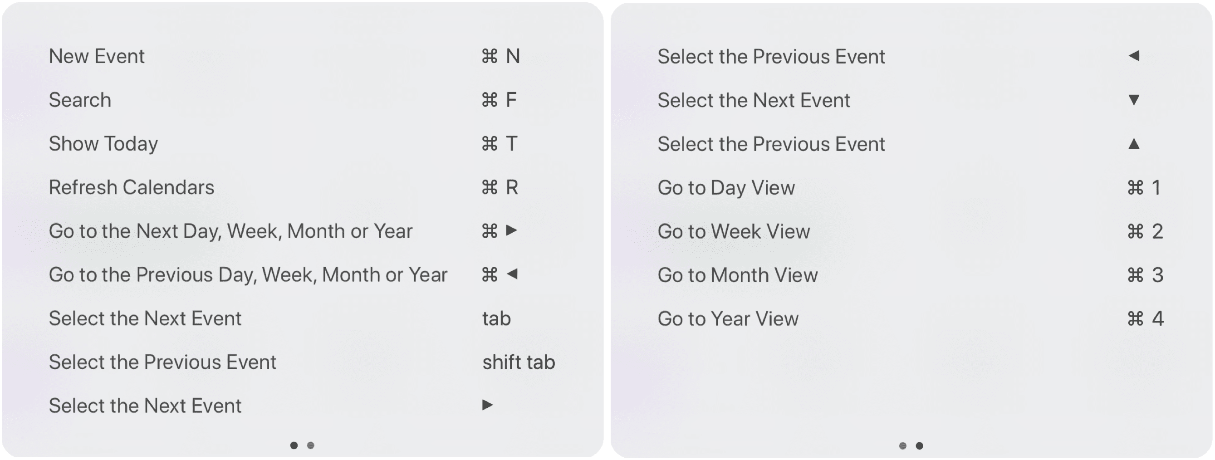Viewport: 1215px width, 460px height.
Task: Click the right arrow icon for Next Day shortcut
Action: click(511, 230)
